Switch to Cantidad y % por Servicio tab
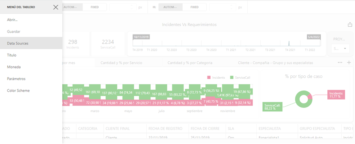Viewport: 355px width, 144px height. point(121,63)
